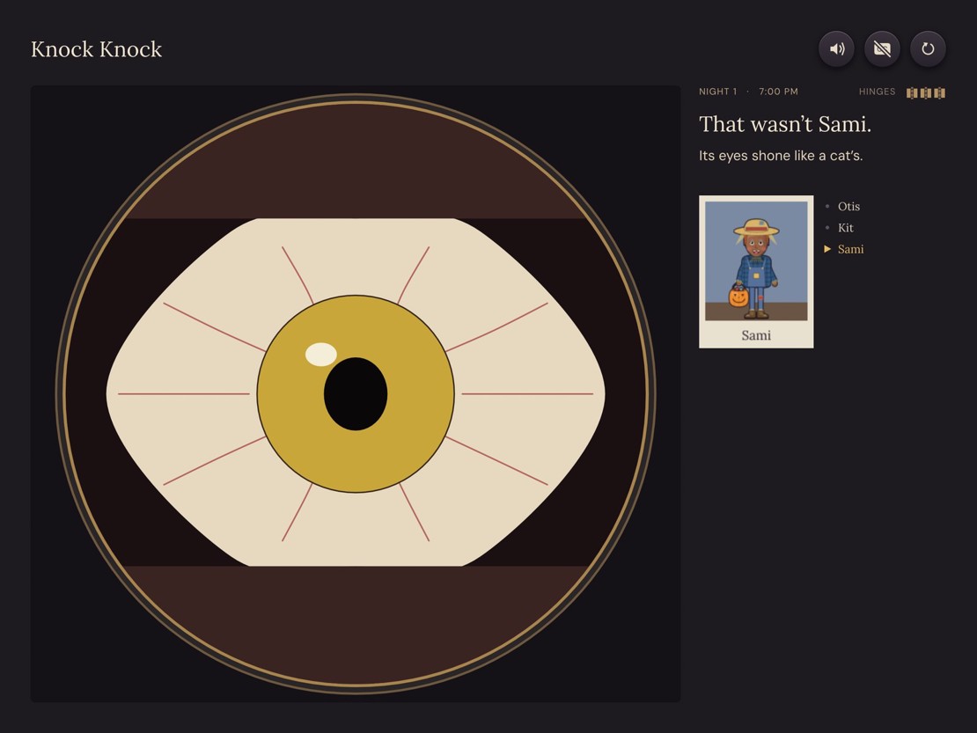Click the peephole eye's black pupil
Screen dimensions: 977x733
point(356,393)
